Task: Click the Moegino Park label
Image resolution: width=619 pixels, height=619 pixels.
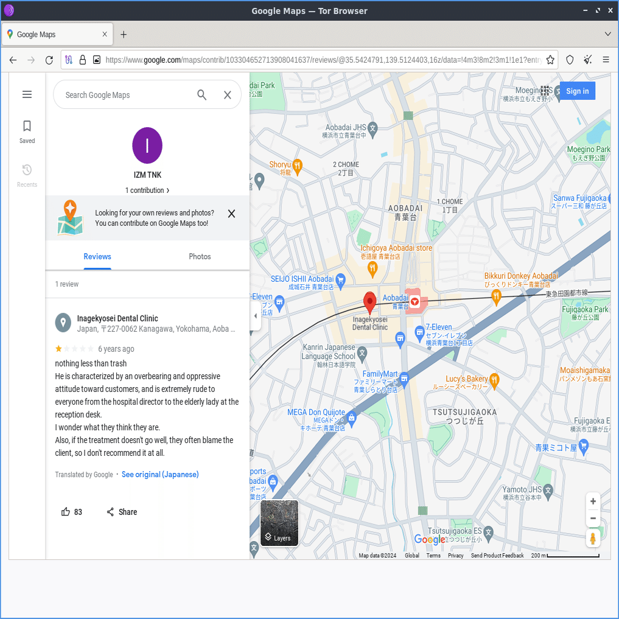Action: (588, 153)
